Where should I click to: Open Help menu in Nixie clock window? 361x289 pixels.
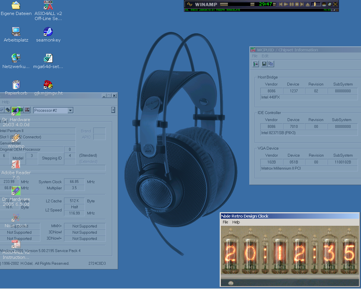coord(236,222)
